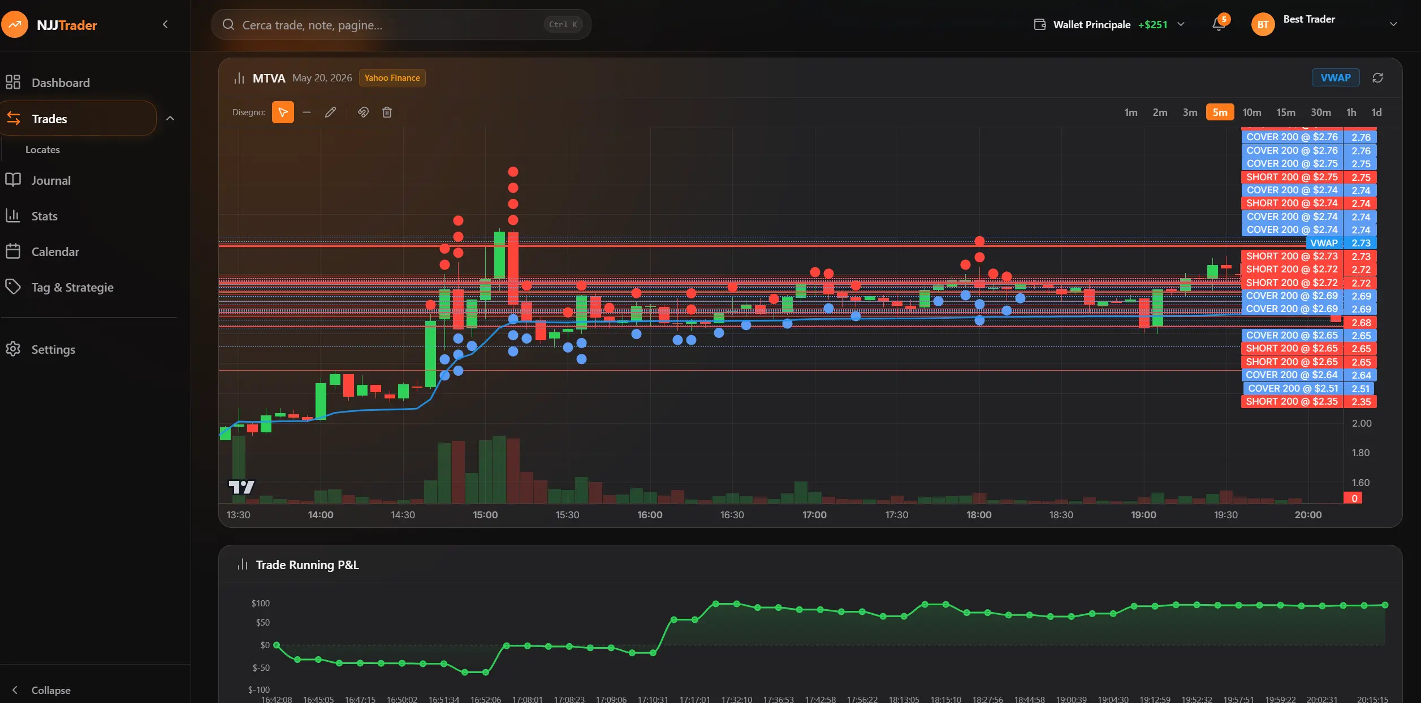The height and width of the screenshot is (703, 1421).
Task: Click the 18:00 time axis label
Action: tap(979, 515)
